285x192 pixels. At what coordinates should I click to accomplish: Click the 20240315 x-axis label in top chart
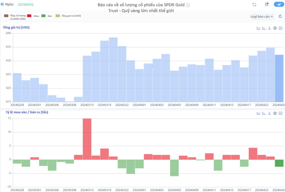(87, 105)
